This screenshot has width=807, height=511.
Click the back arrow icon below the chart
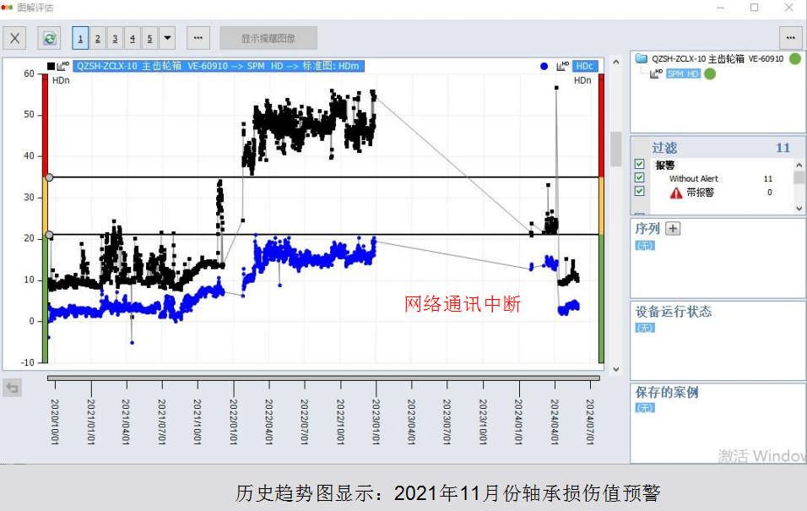[x=13, y=388]
